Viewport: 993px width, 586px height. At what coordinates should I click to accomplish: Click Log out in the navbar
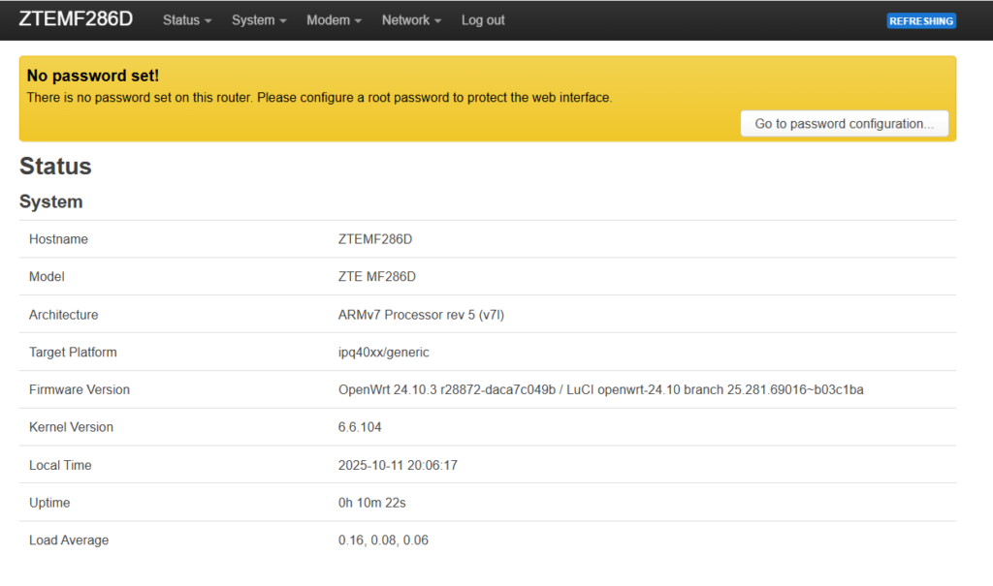click(x=483, y=20)
